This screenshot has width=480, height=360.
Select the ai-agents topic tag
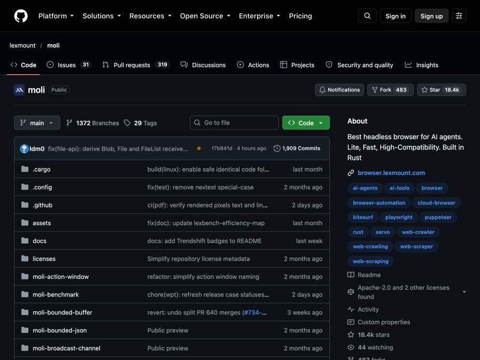coord(365,188)
